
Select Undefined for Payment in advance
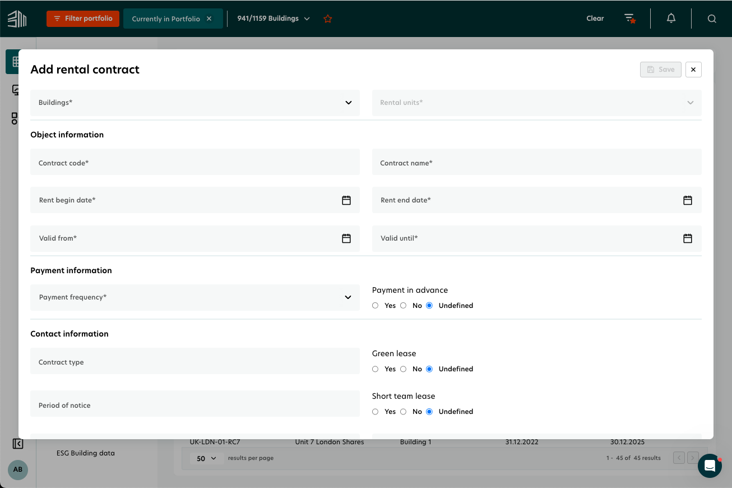pos(429,306)
